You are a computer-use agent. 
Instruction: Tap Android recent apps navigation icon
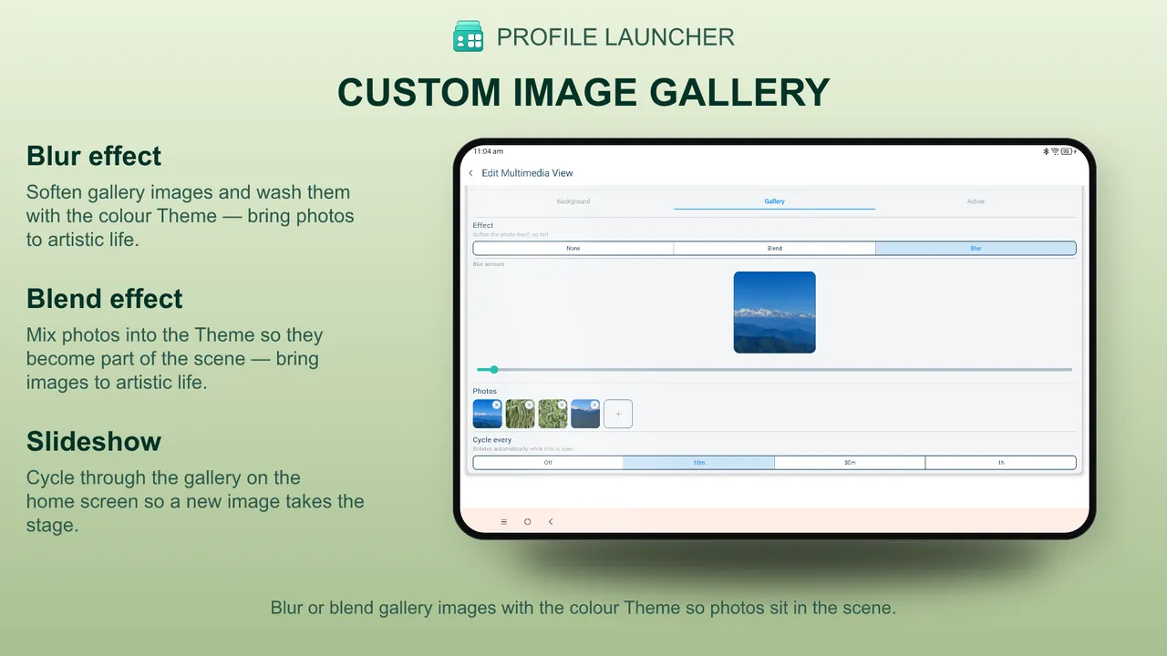[x=503, y=522]
